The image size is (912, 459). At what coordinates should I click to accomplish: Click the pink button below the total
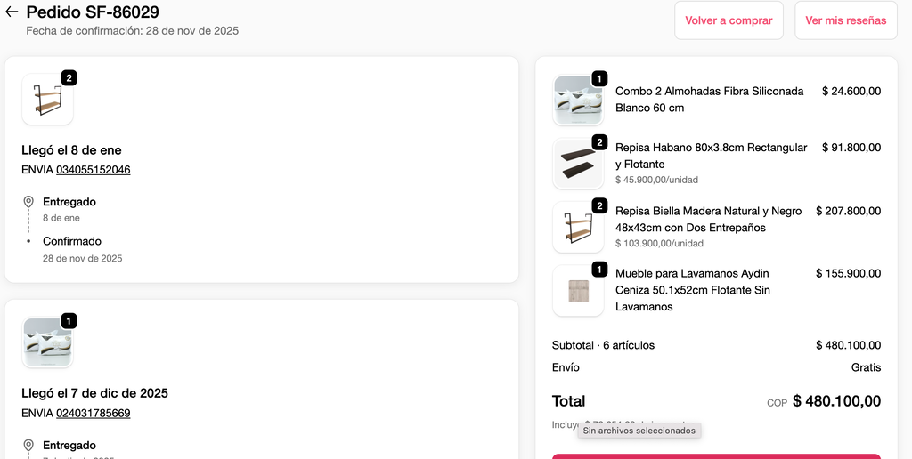pyautogui.click(x=716, y=456)
